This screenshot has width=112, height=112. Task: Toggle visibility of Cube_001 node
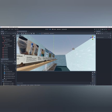[15, 43]
